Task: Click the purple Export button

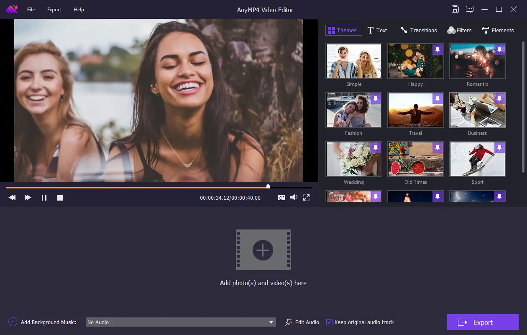Action: (483, 322)
